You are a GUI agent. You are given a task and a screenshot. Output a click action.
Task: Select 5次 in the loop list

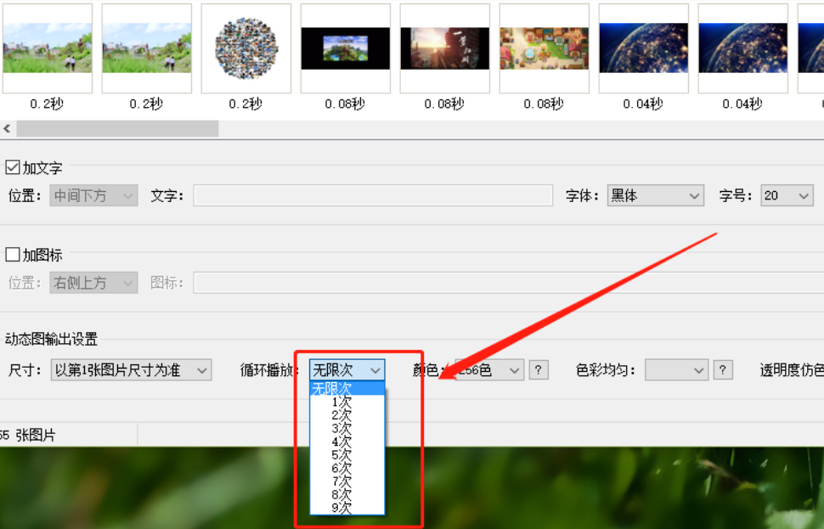tap(347, 455)
